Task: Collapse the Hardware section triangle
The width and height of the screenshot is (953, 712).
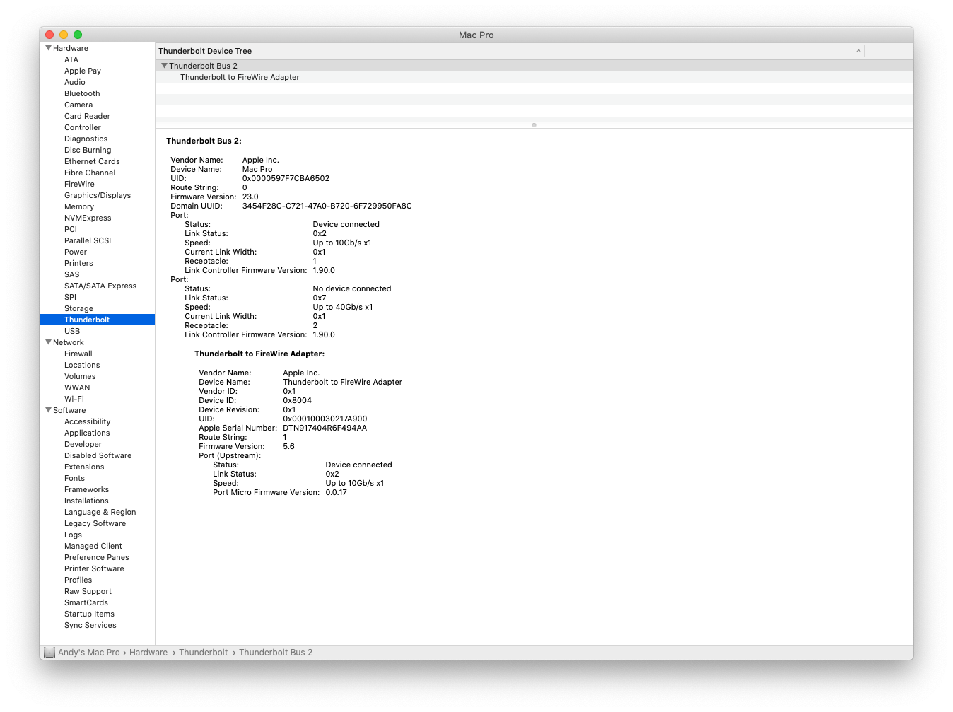Action: coord(48,48)
